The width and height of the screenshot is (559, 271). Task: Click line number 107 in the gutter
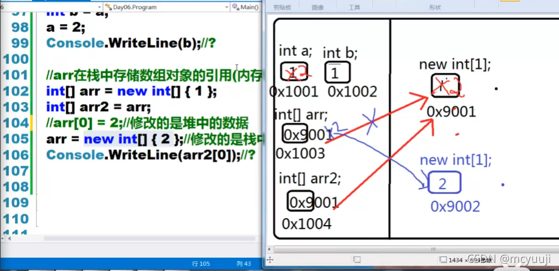pos(15,171)
